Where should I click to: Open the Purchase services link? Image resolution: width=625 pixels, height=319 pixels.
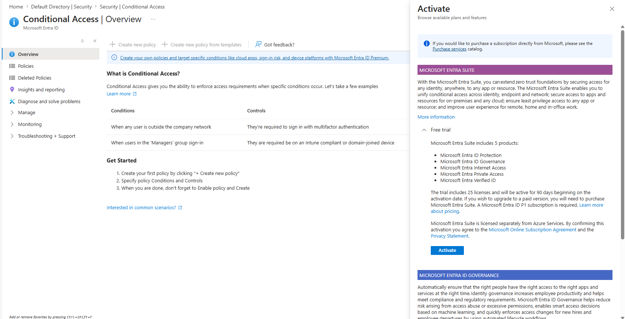click(449, 49)
